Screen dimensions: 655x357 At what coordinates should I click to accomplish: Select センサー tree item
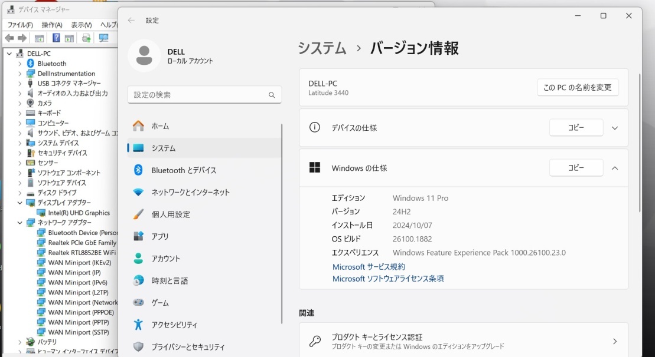pos(48,163)
